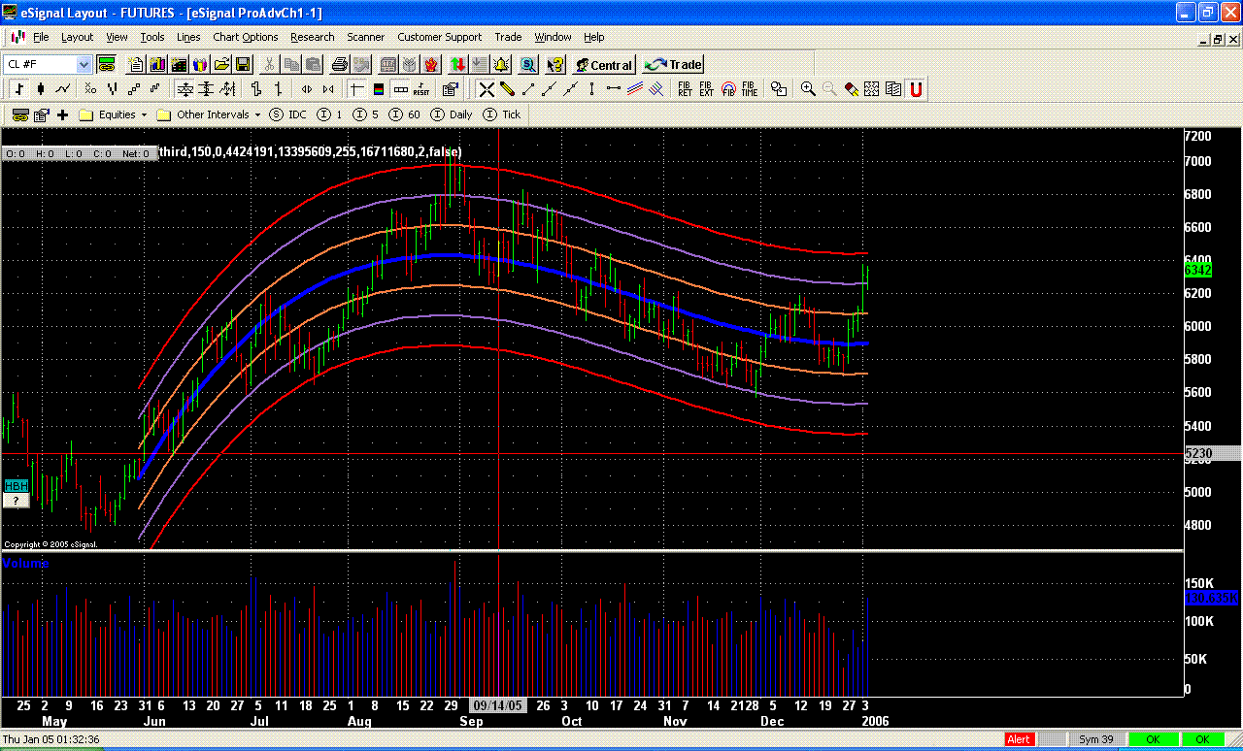The height and width of the screenshot is (751, 1243).
Task: Select the crosshair cursor tool
Action: (487, 89)
